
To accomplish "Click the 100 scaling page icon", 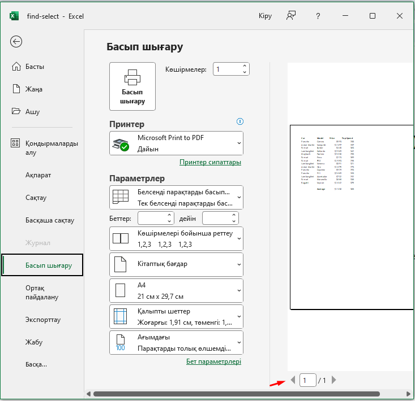I will 121,343.
